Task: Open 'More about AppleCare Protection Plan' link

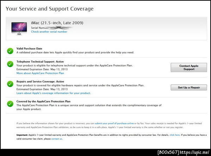Action: point(40,73)
